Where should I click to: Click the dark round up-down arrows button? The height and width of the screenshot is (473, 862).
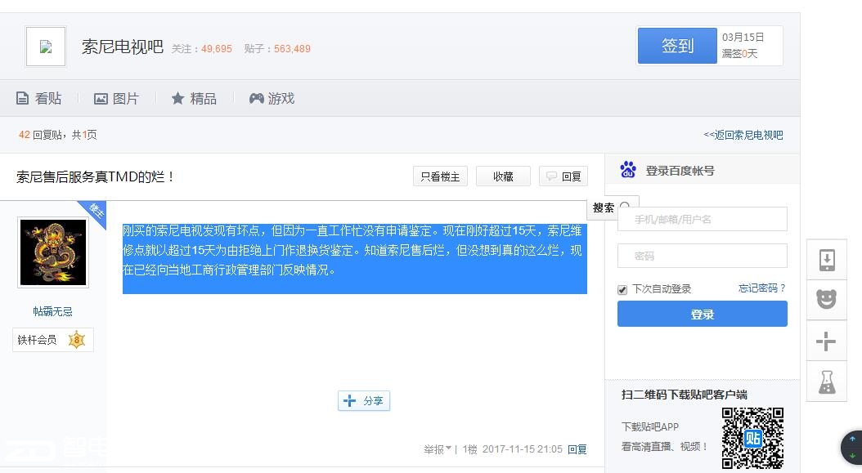[x=851, y=447]
